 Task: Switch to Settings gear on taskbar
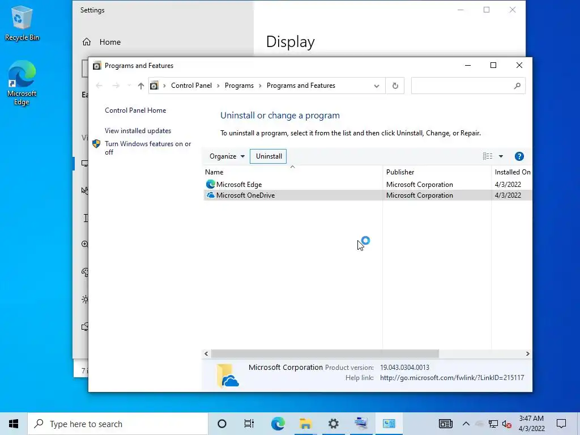coord(333,424)
